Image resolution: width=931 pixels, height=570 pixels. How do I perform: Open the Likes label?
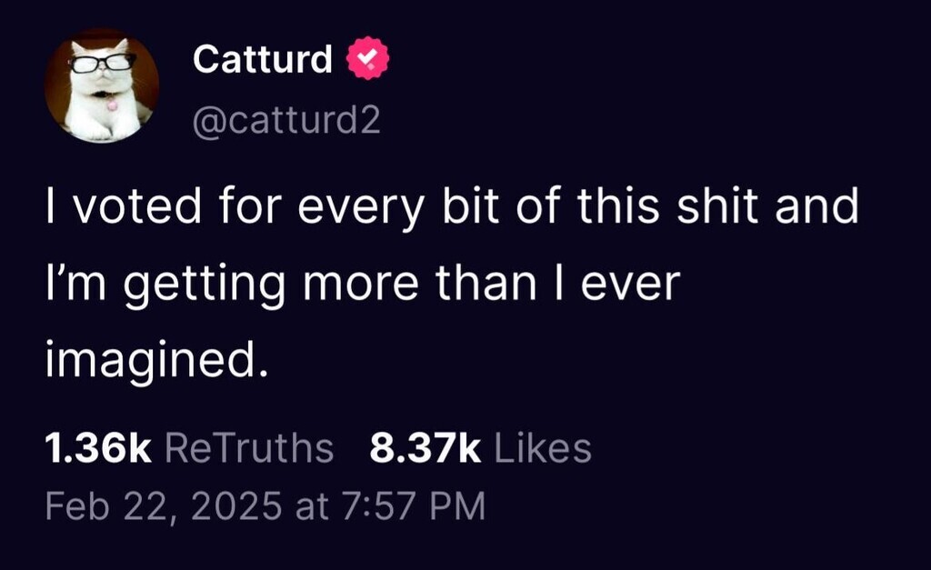(x=542, y=448)
